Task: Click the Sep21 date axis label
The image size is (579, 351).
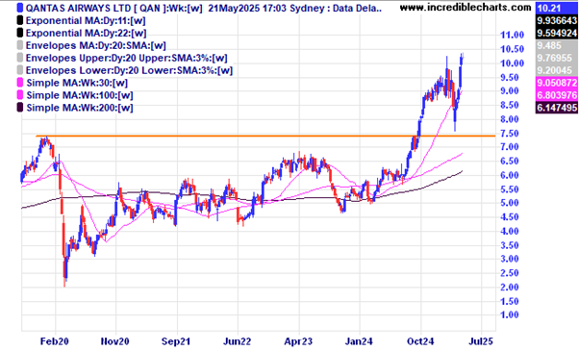Action: tap(176, 341)
